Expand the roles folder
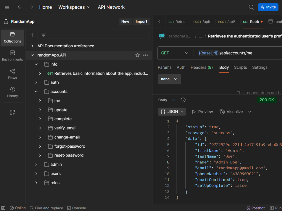282x211 pixels. 36,183
